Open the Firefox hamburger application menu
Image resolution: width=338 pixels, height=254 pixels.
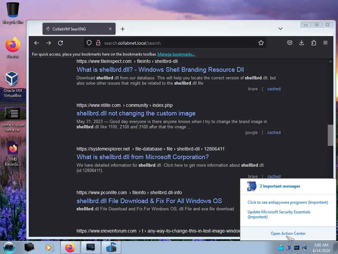(325, 43)
